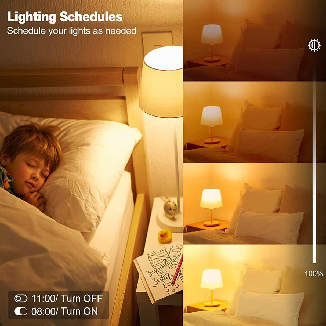Click the red pencil on the coloring book
Screen dimensions: 326x326
click(x=177, y=270)
